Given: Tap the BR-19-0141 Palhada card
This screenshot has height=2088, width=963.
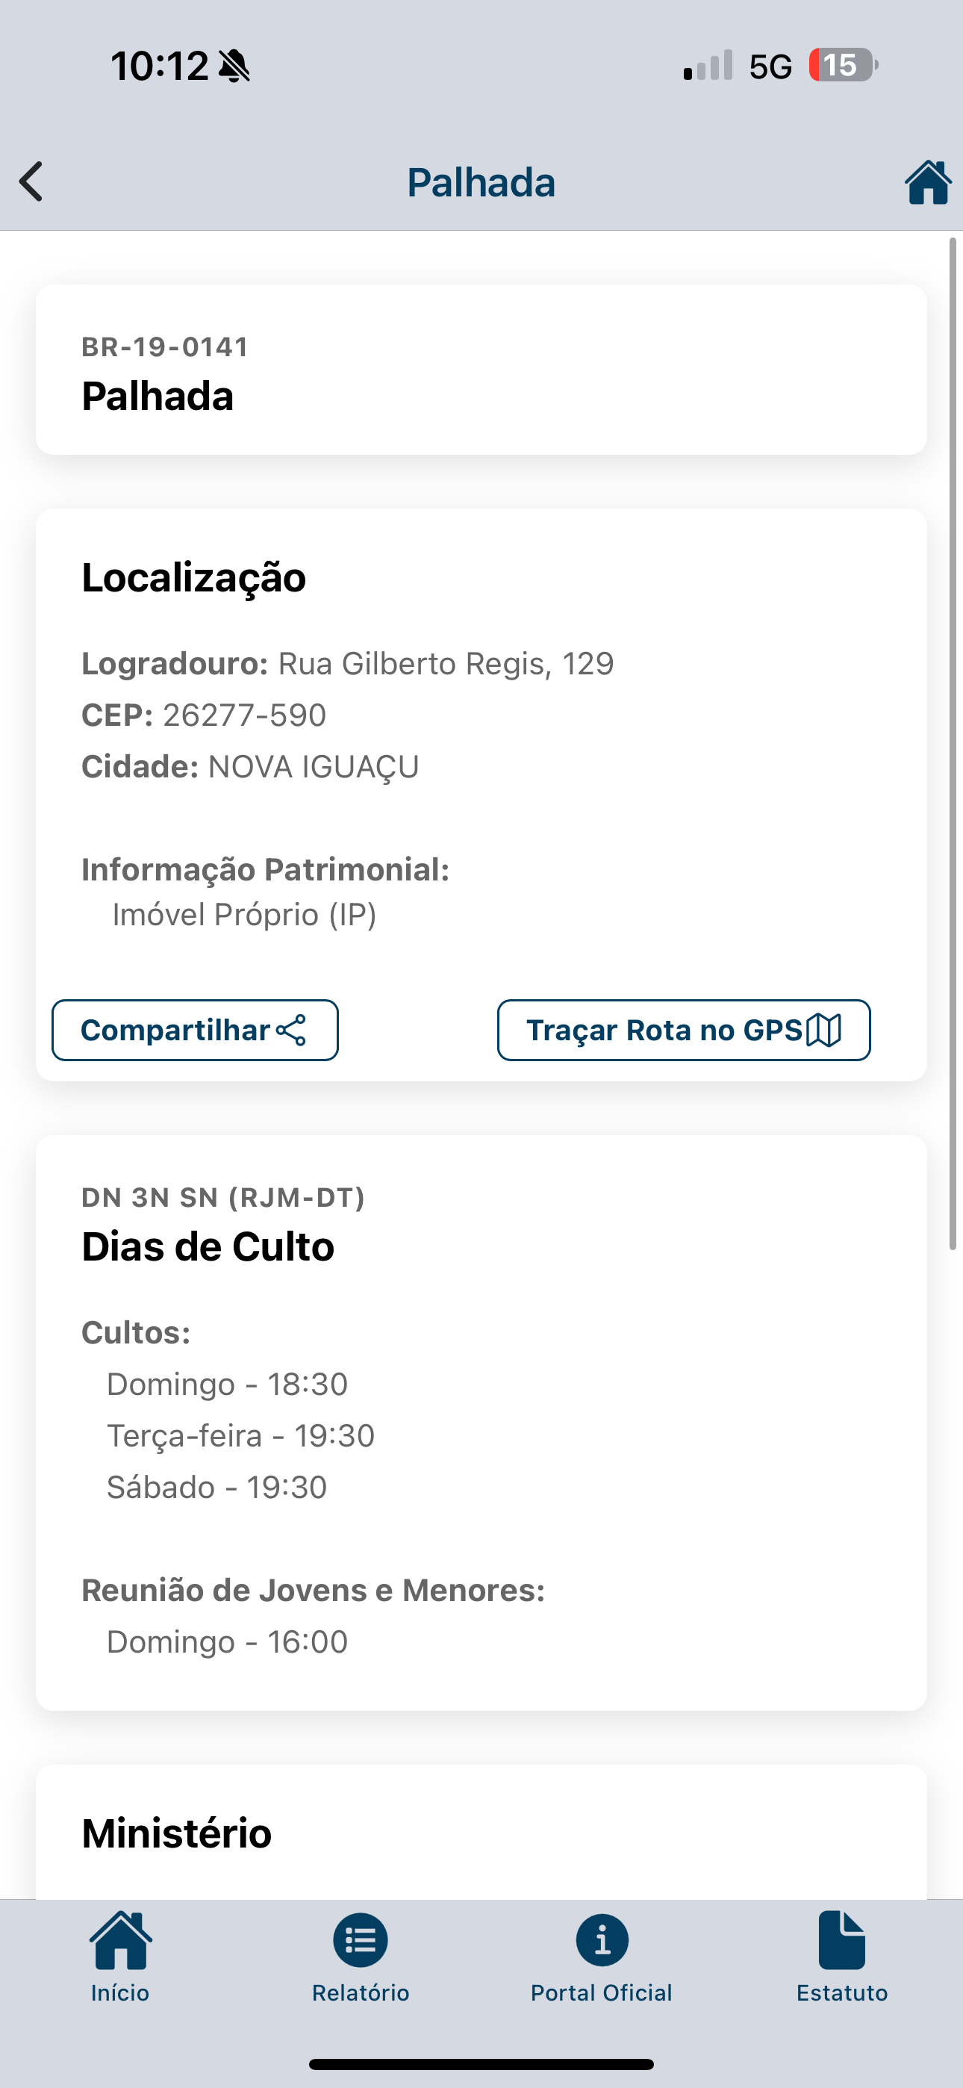Looking at the screenshot, I should [481, 370].
